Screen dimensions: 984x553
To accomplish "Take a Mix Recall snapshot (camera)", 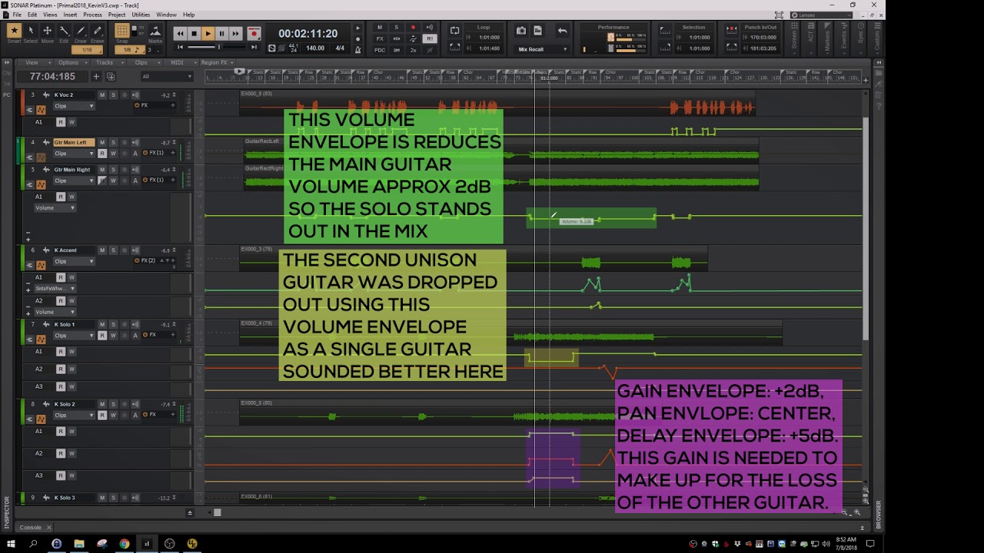I will 521,31.
